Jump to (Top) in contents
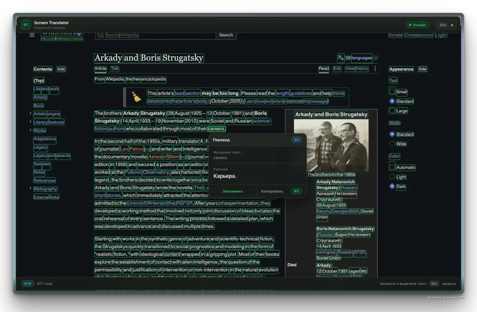Screen dimensions: 477x312 point(39,80)
